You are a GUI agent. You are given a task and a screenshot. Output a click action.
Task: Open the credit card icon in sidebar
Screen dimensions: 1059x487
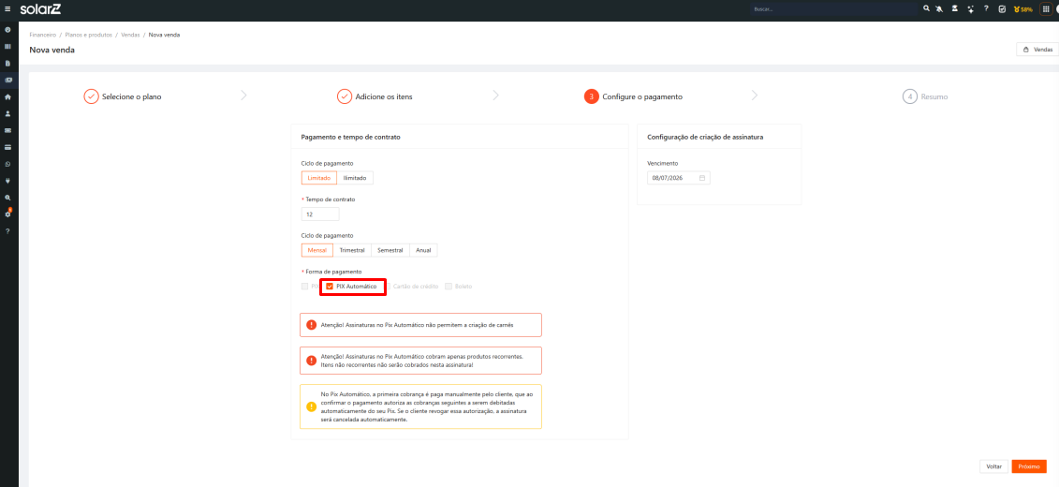7,147
